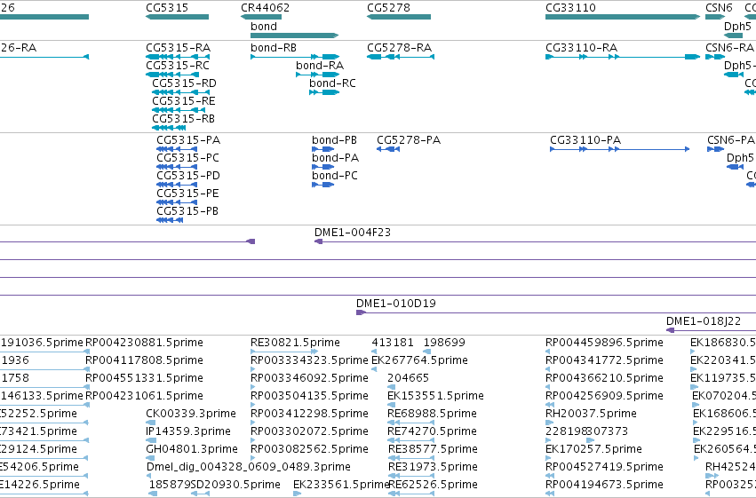Select the CG5315-RD transcript
This screenshot has height=498, width=756.
181,92
